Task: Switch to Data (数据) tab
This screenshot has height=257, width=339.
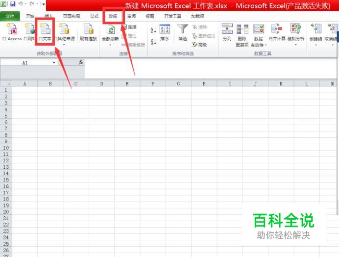Action: point(113,16)
